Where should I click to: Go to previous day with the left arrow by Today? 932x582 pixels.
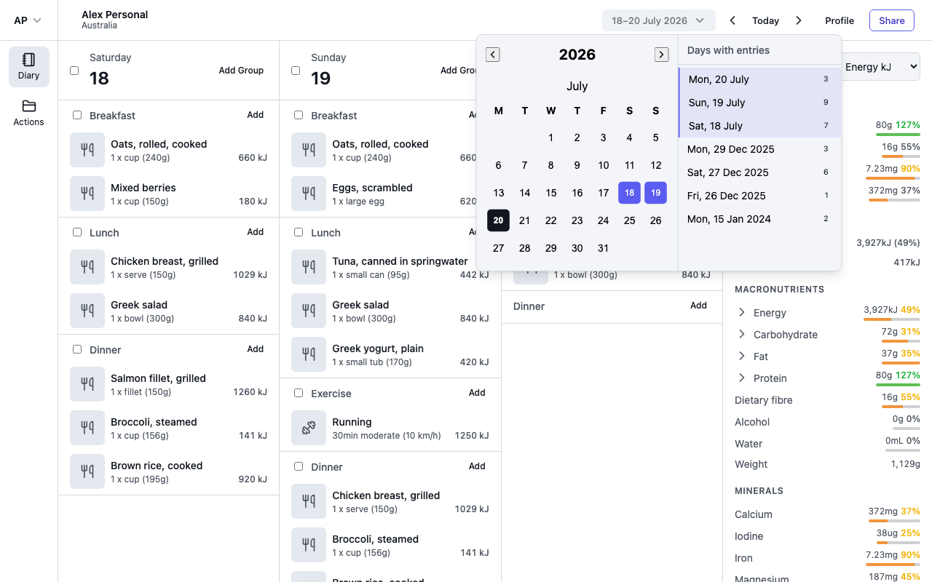tap(732, 20)
